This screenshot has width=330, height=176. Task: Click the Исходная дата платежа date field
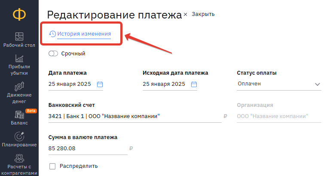coord(170,84)
